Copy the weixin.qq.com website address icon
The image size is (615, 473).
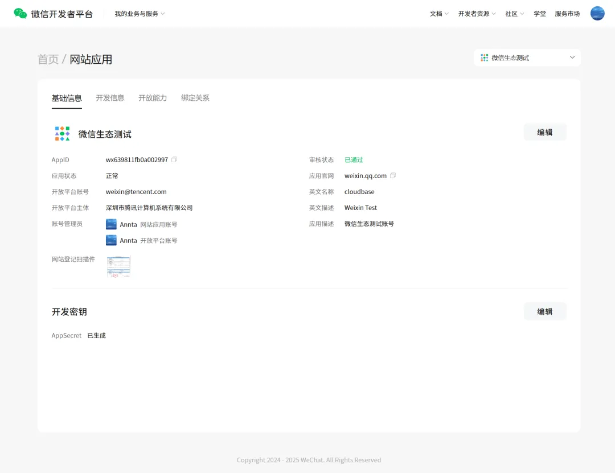[393, 175]
